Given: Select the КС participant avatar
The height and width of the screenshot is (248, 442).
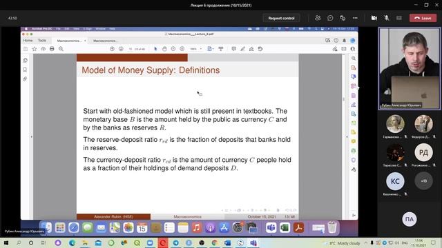Looking at the screenshot, I should tap(395, 181).
